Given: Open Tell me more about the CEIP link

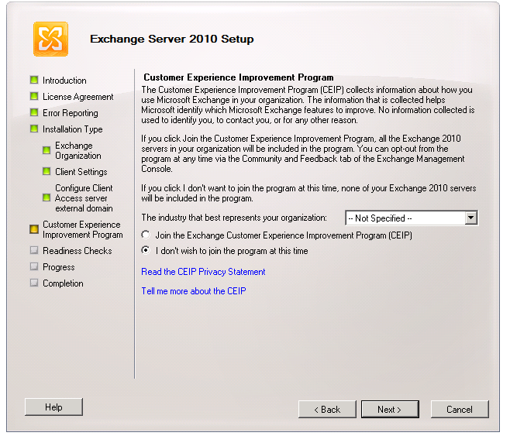Looking at the screenshot, I should (x=194, y=291).
